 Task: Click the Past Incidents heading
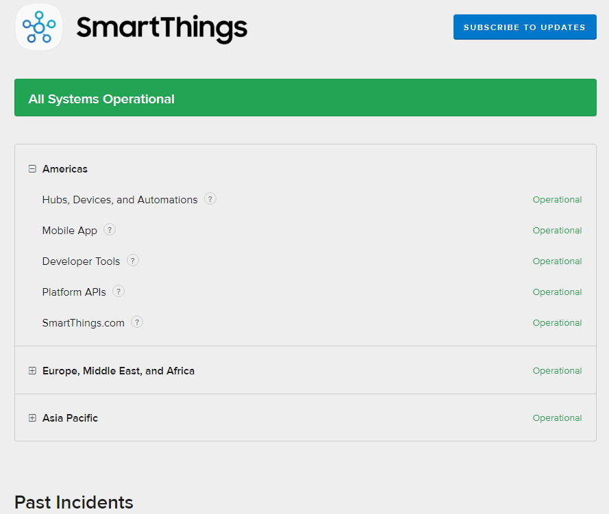(74, 502)
